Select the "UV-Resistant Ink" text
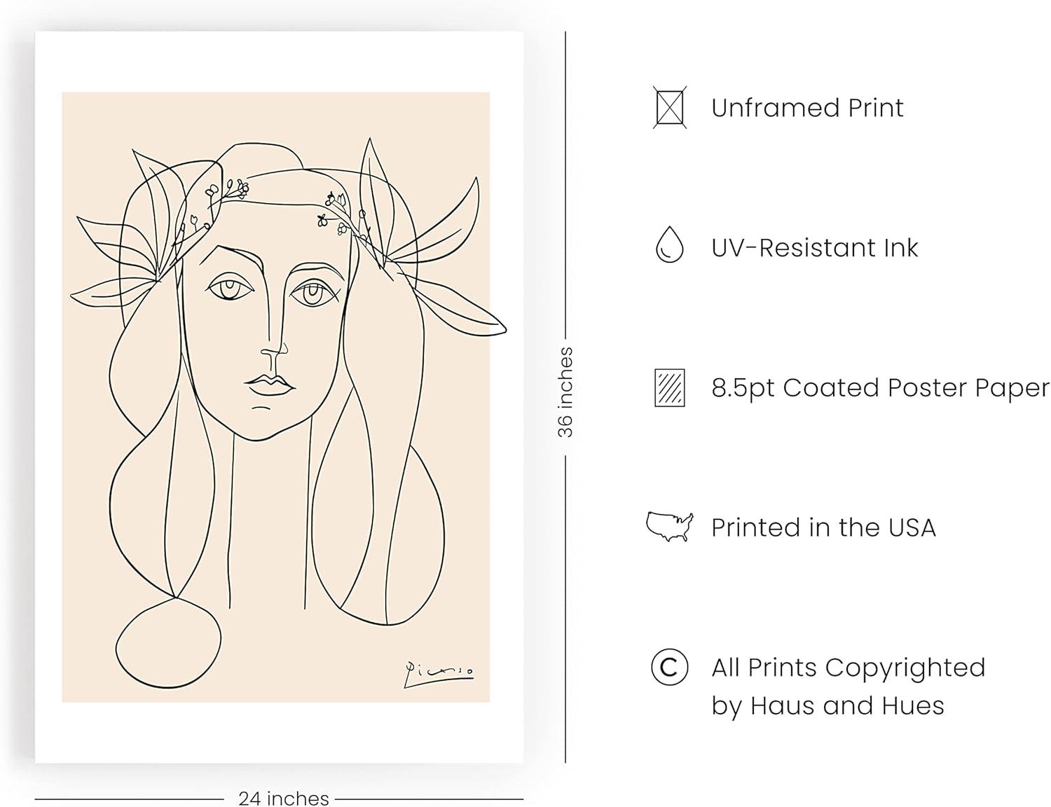The height and width of the screenshot is (807, 1051). click(814, 248)
